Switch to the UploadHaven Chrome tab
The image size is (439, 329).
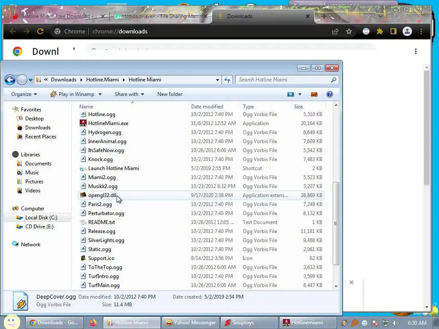click(160, 16)
